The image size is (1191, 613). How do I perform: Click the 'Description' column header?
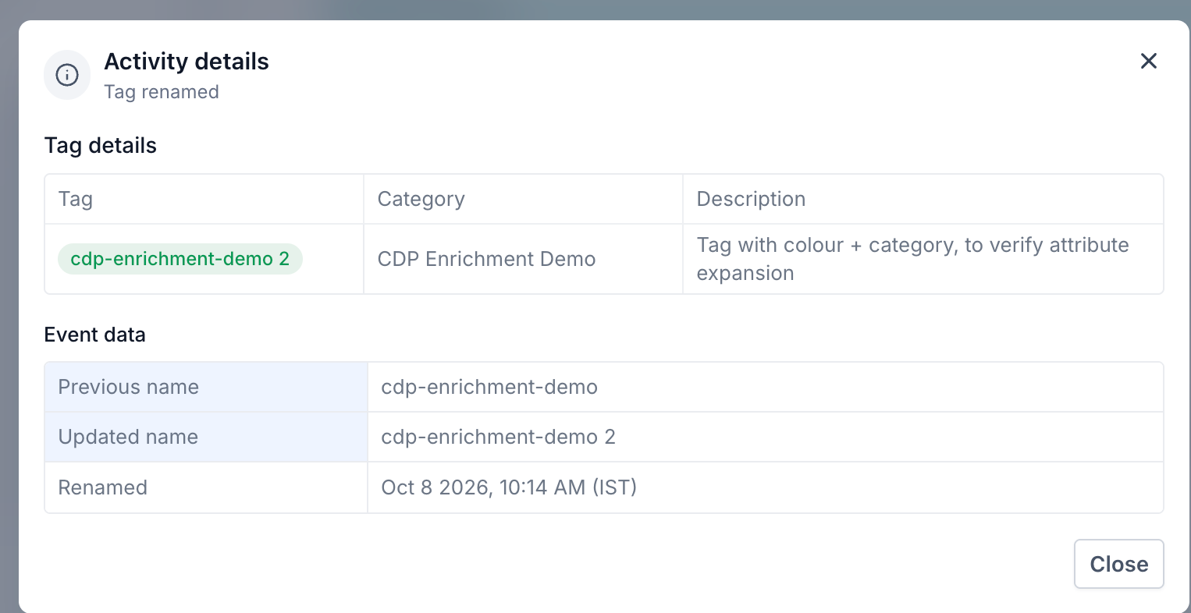751,199
